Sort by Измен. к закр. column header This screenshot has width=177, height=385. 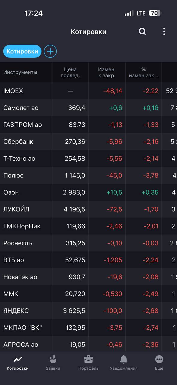tap(107, 72)
